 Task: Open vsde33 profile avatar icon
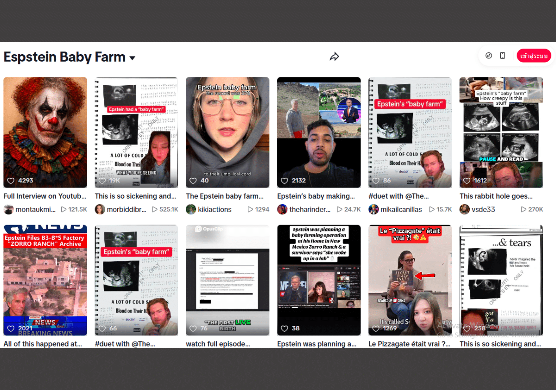[465, 209]
